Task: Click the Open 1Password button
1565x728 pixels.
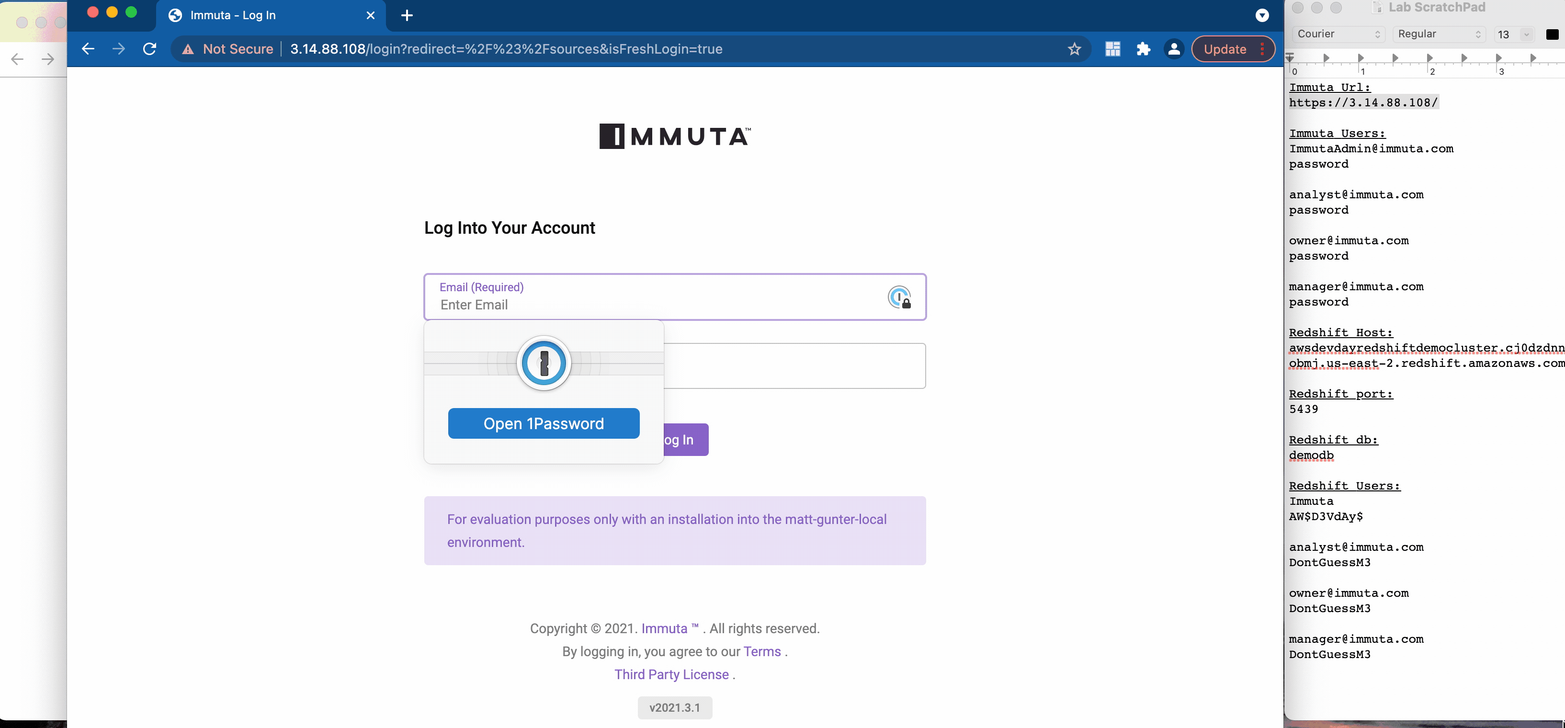Action: click(x=544, y=423)
